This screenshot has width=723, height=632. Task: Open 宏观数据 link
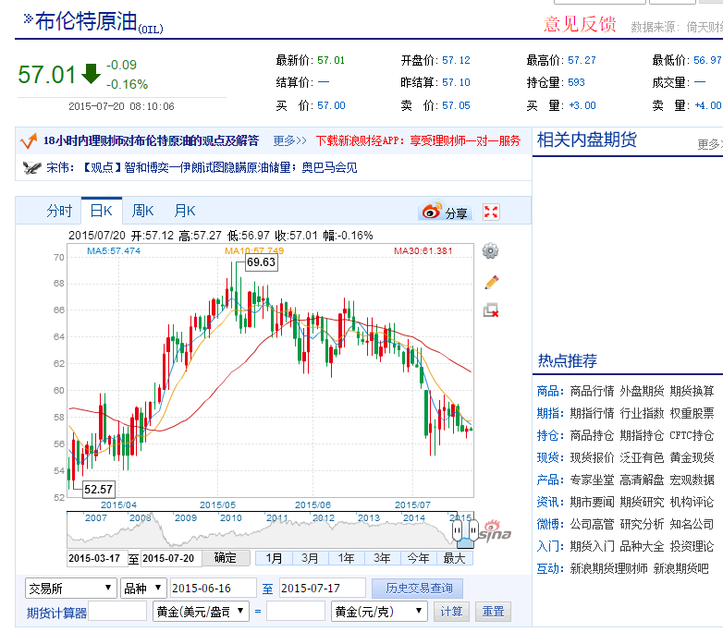pos(692,480)
